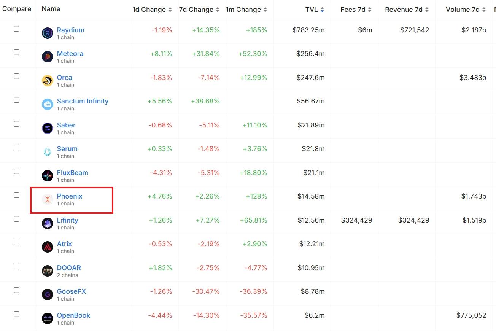Image resolution: width=496 pixels, height=331 pixels.
Task: Click Raydium 1m change +185%
Action: click(257, 30)
